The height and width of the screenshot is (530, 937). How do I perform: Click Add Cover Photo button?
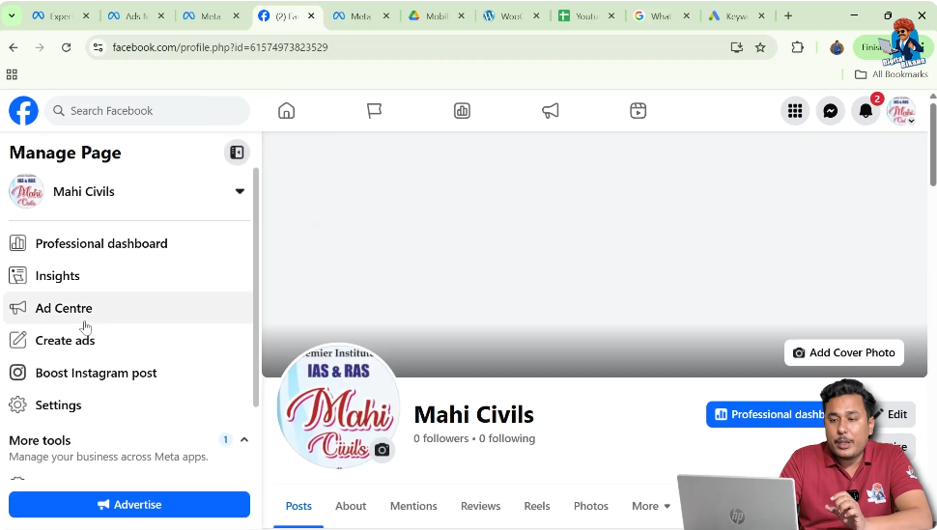click(x=843, y=352)
